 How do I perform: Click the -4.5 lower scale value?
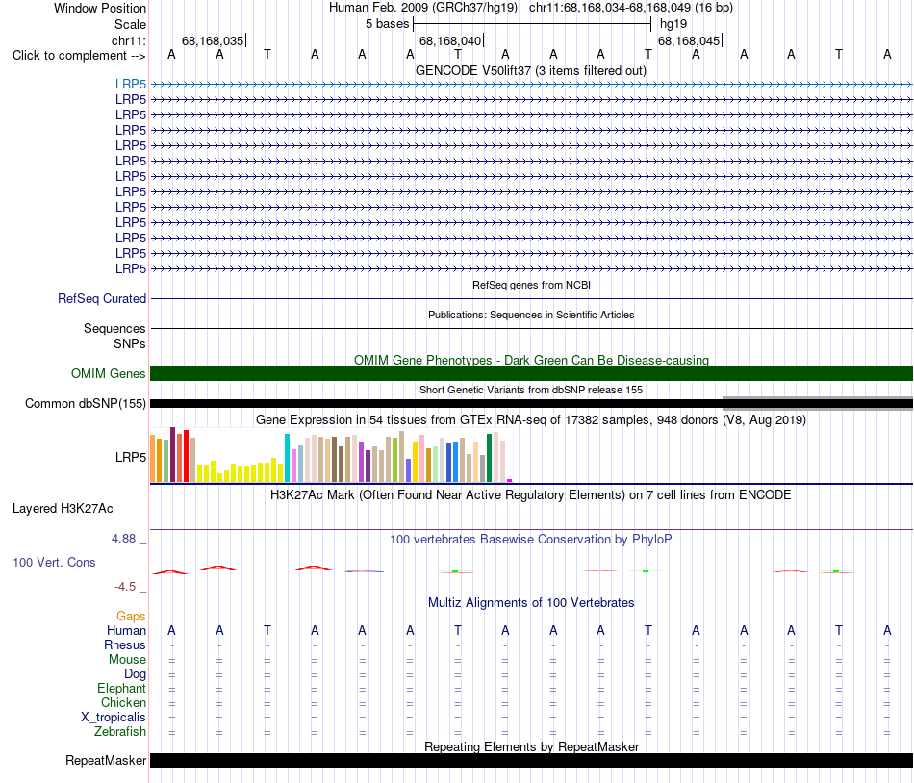coord(125,586)
